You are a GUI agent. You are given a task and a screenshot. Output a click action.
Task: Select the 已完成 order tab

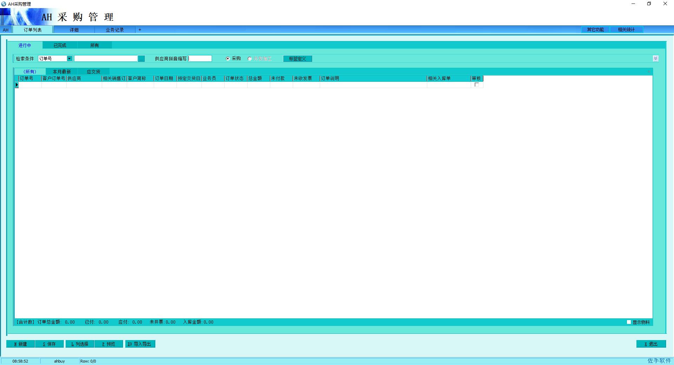(60, 45)
